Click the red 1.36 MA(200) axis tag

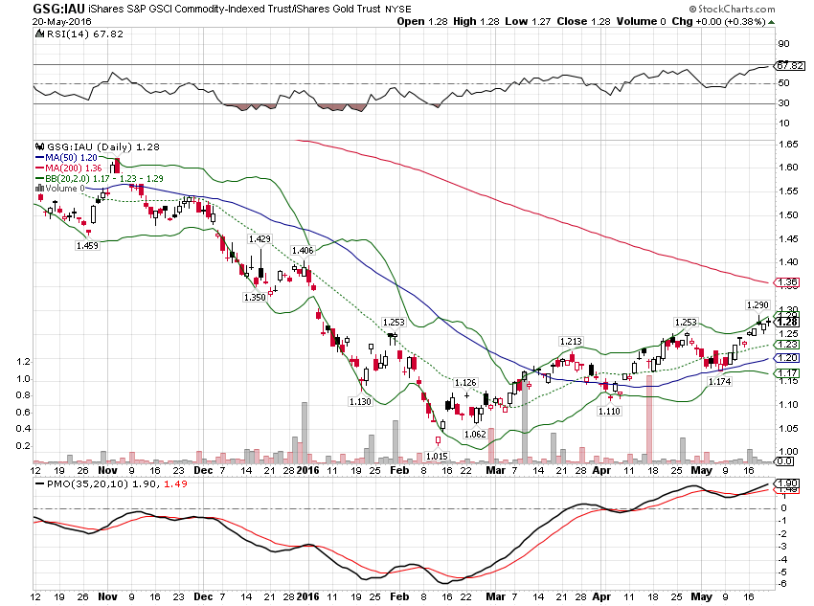point(787,282)
